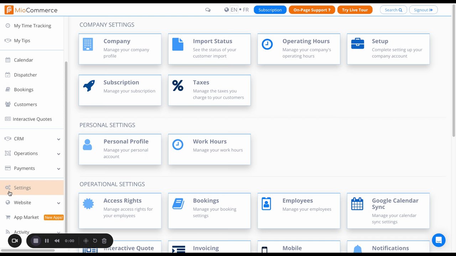
Task: Click the Access Rights badge icon
Action: coord(88,204)
